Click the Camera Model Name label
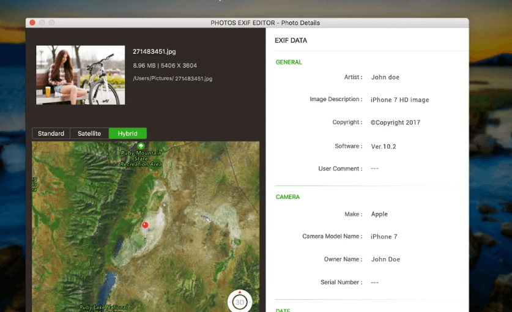512x312 pixels. [x=332, y=236]
